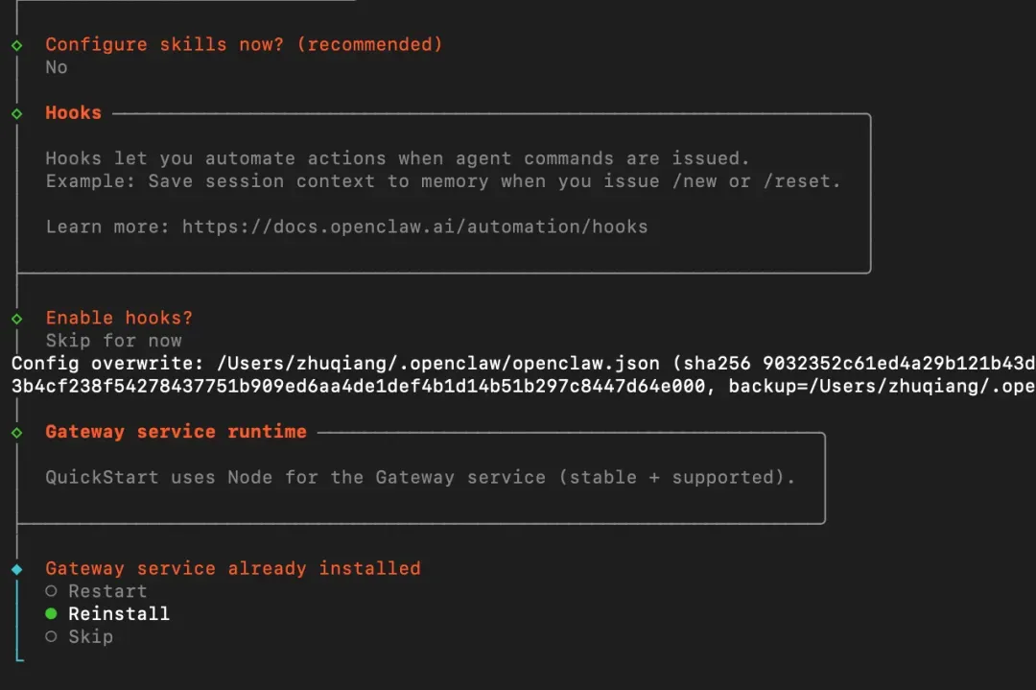
Task: Click the "Gateway service runtime" heading
Action: point(176,433)
